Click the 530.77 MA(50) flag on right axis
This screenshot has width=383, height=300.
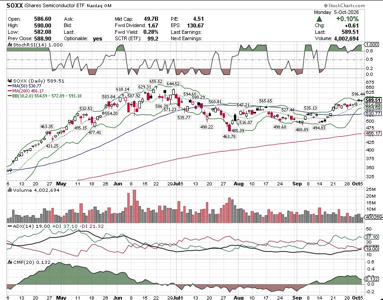[x=372, y=114]
